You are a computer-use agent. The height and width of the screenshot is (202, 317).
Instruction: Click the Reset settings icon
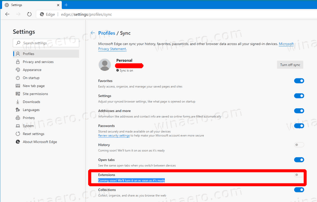[x=18, y=134]
